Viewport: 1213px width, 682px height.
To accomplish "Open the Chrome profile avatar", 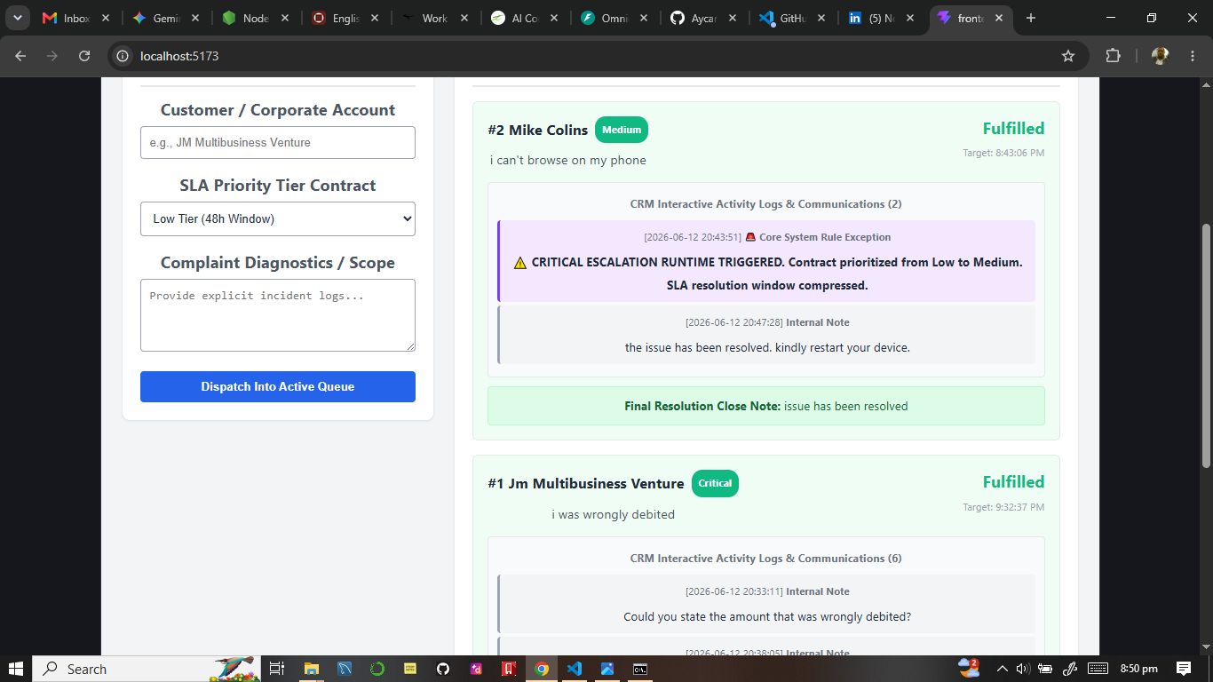I will pos(1160,56).
